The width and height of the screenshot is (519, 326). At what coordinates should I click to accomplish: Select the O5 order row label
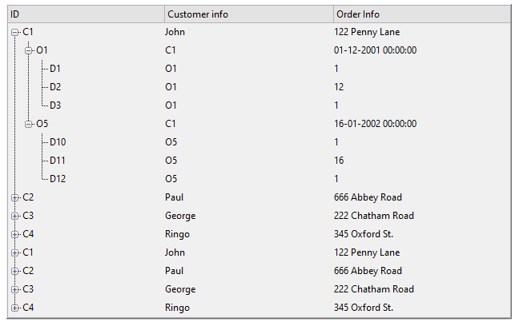pos(42,124)
